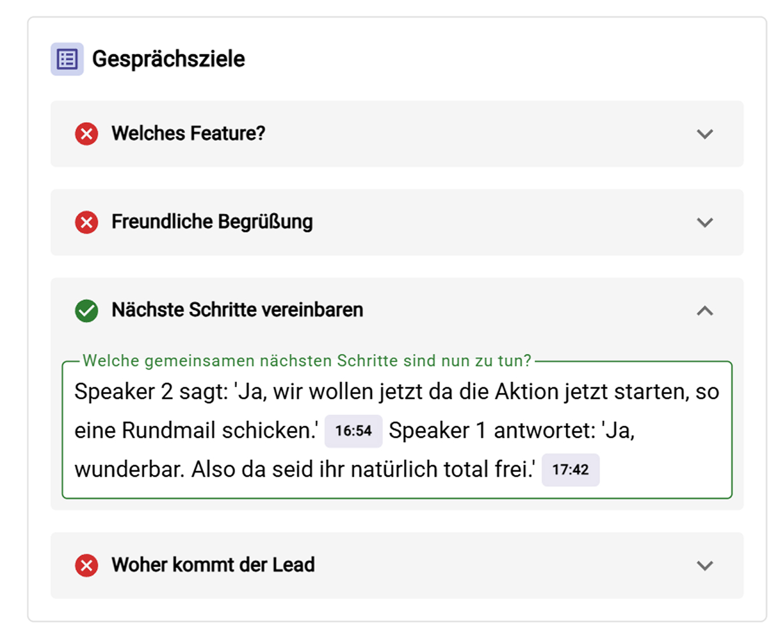The width and height of the screenshot is (777, 630).
Task: Jump to timestamp 16:54
Action: coord(353,431)
